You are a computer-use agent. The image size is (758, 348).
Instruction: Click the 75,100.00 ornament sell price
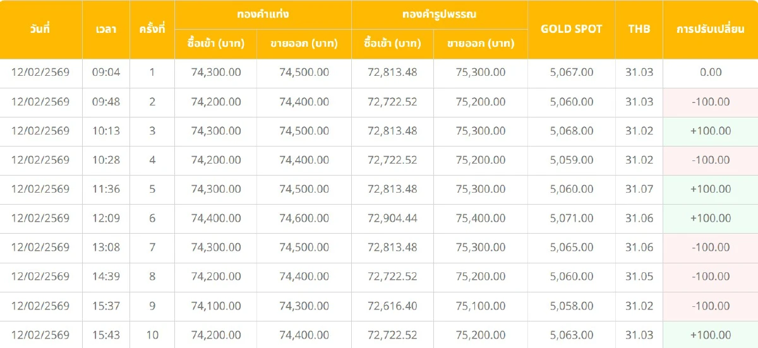point(481,306)
